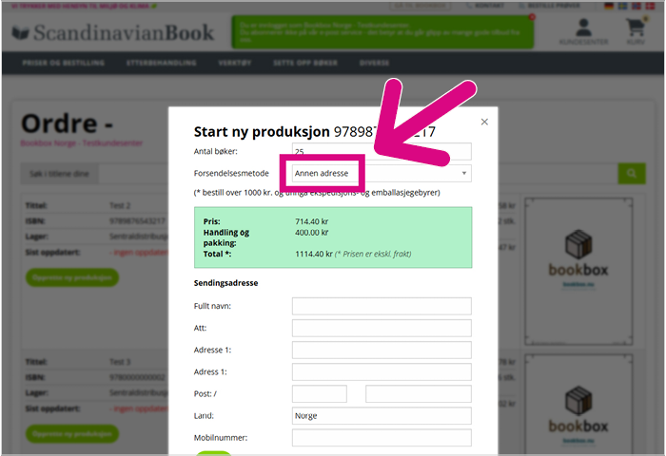Viewport: 666px width, 456px height.
Task: Click the postal code field
Action: pos(320,393)
